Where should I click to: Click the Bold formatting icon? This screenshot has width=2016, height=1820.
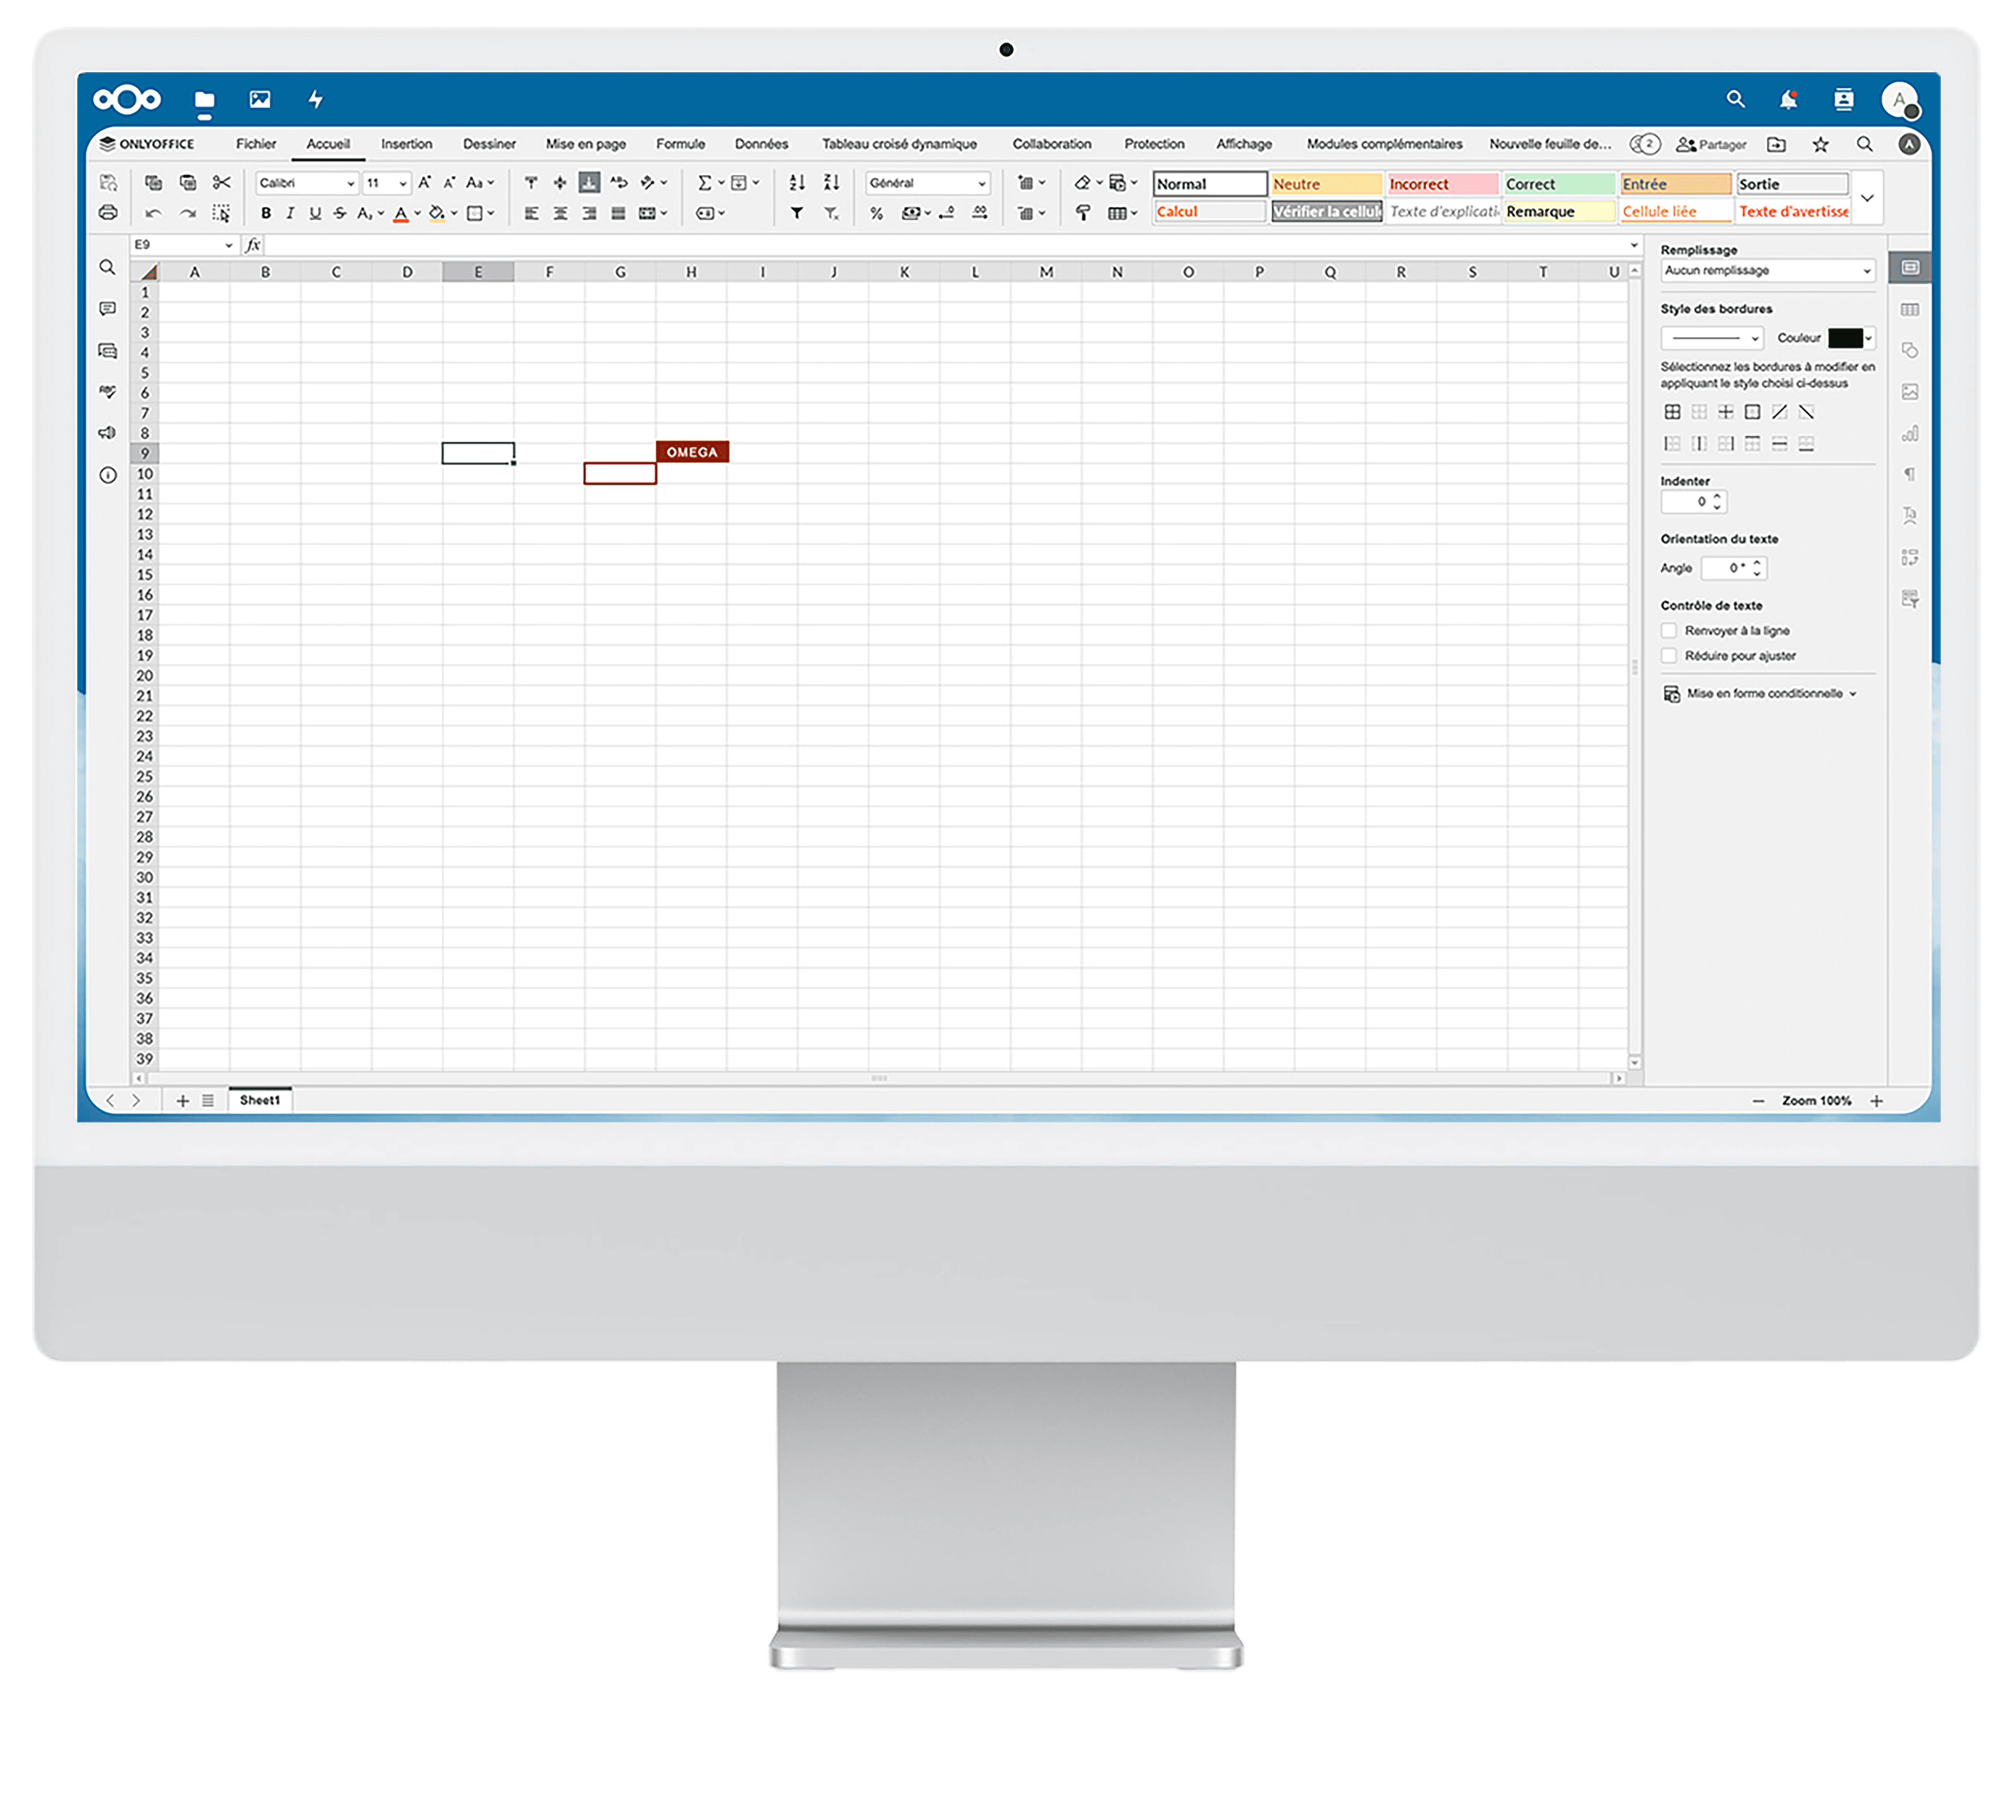[x=266, y=213]
